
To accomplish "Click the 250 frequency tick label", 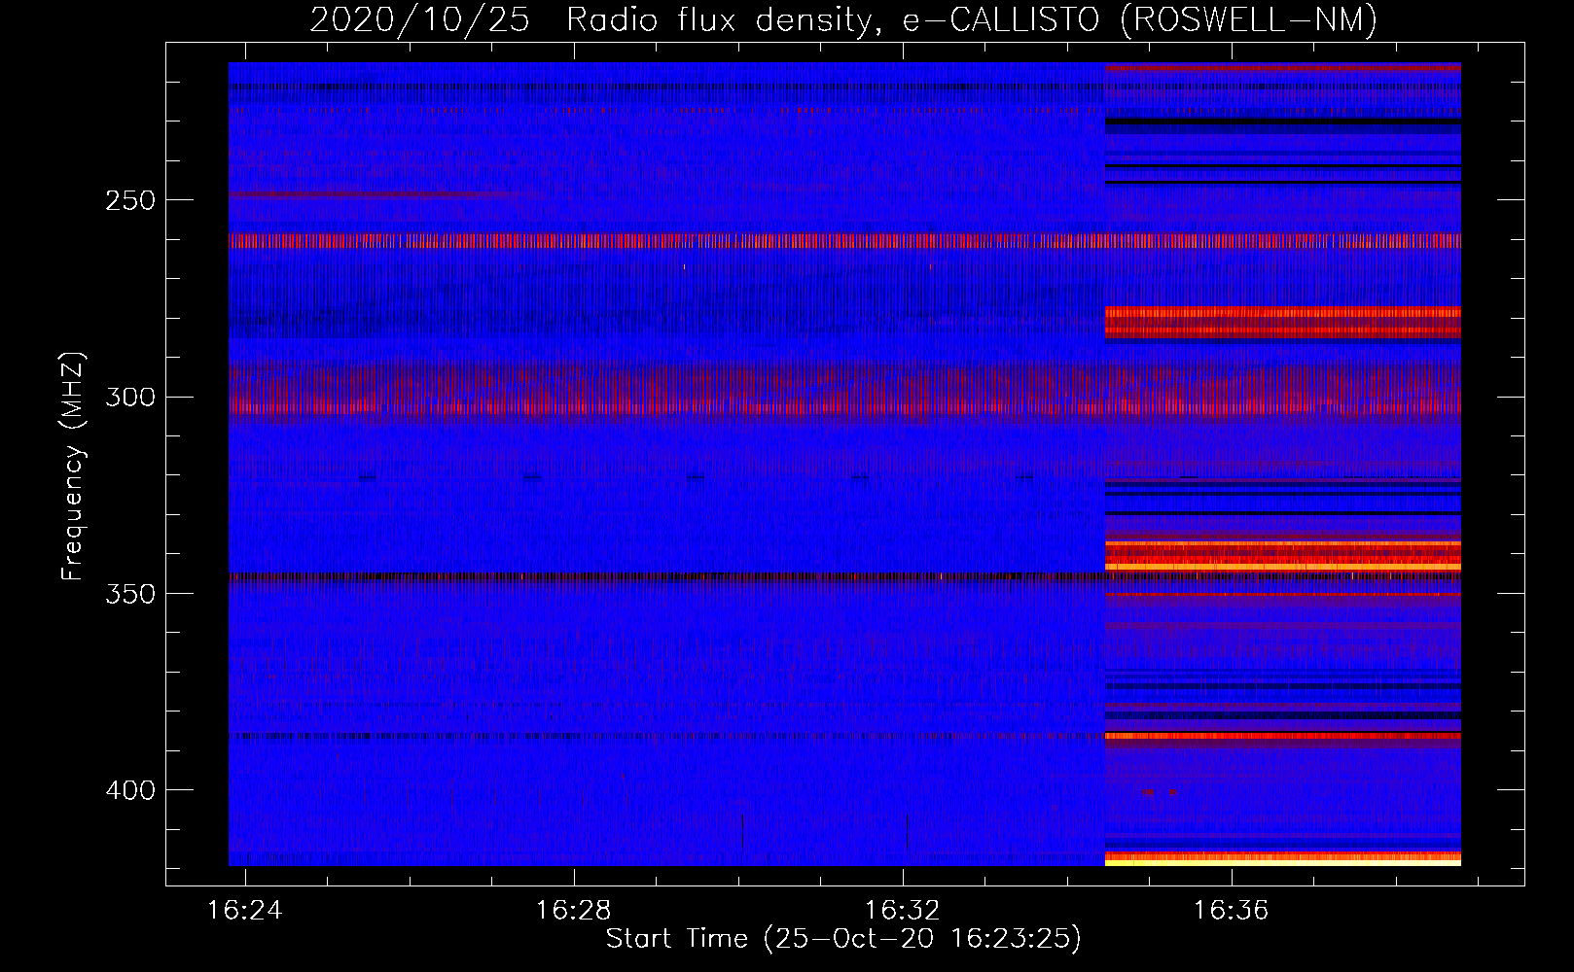I will point(130,200).
